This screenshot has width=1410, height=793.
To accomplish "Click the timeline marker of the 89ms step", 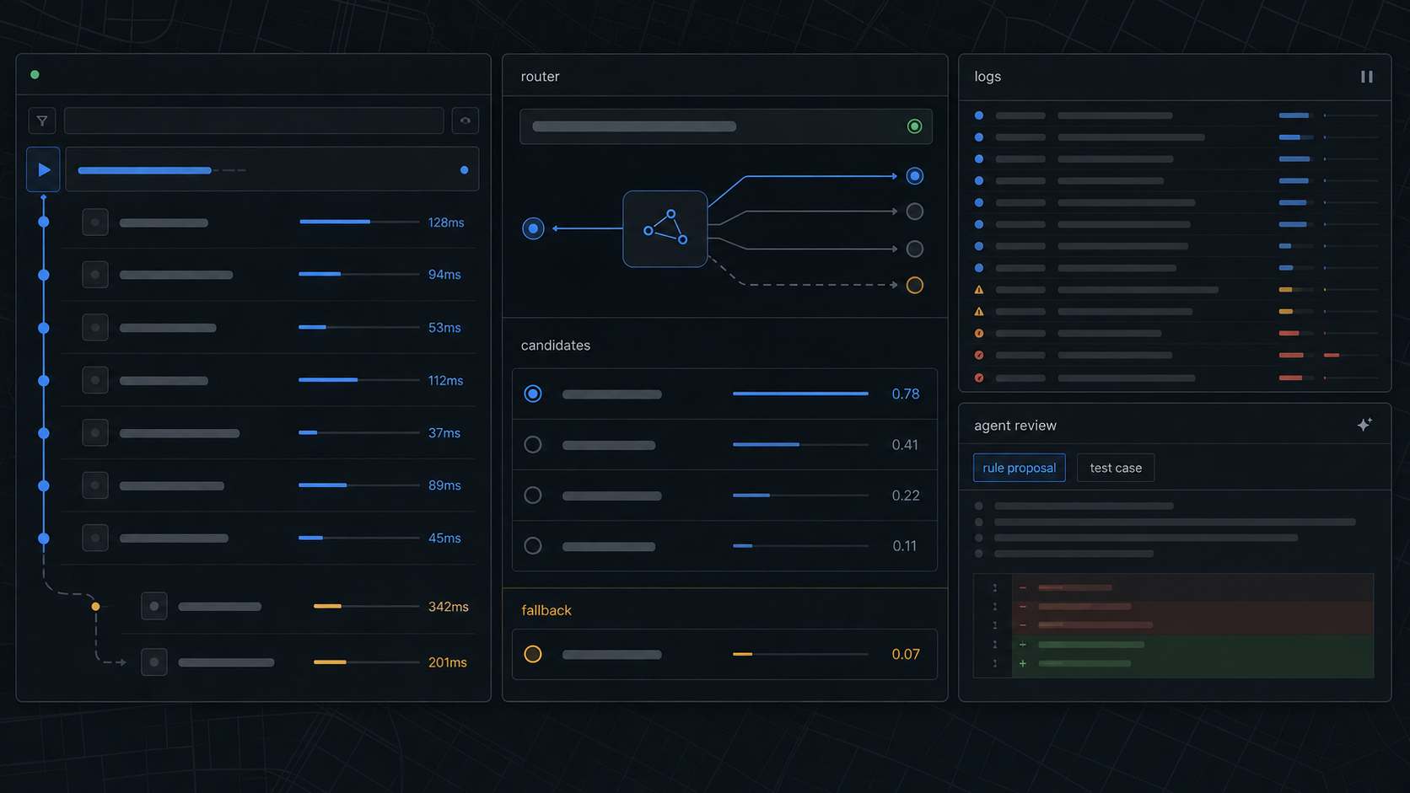I will (x=44, y=485).
